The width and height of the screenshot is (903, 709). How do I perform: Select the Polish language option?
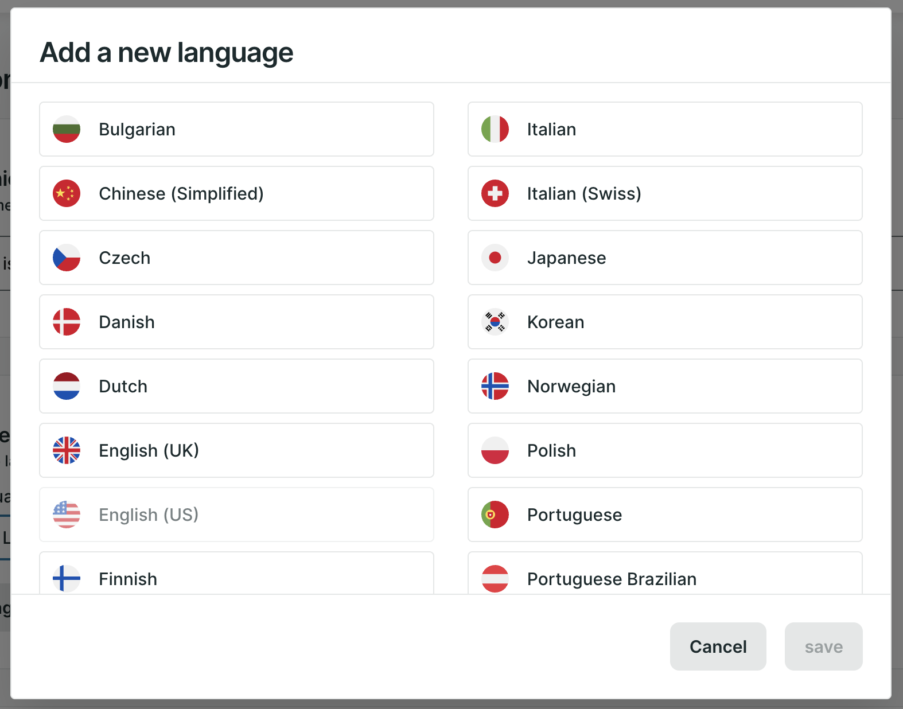pyautogui.click(x=665, y=450)
